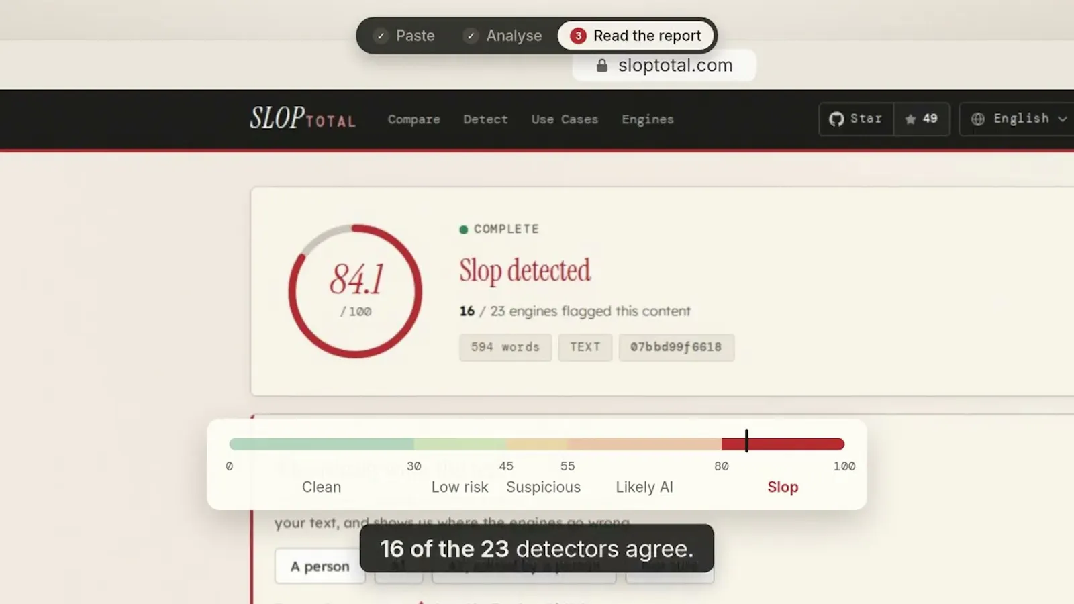Click the globe language icon
Image resolution: width=1074 pixels, height=604 pixels.
point(978,119)
